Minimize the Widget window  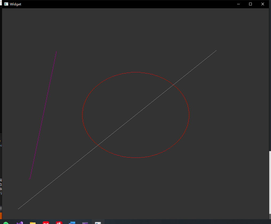point(238,4)
